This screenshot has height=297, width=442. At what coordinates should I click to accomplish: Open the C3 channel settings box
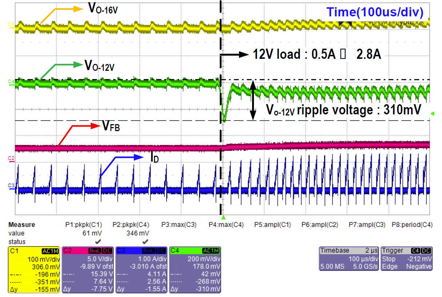point(142,269)
